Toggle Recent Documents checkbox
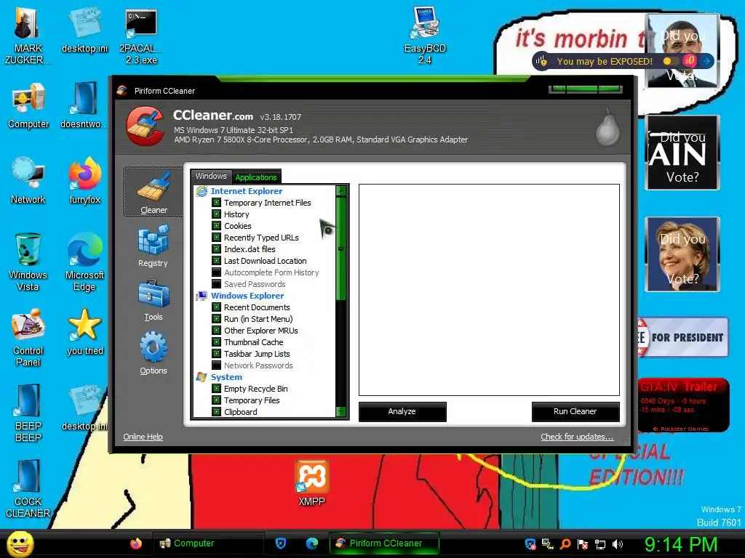Screen dimensions: 745x558 pos(216,307)
